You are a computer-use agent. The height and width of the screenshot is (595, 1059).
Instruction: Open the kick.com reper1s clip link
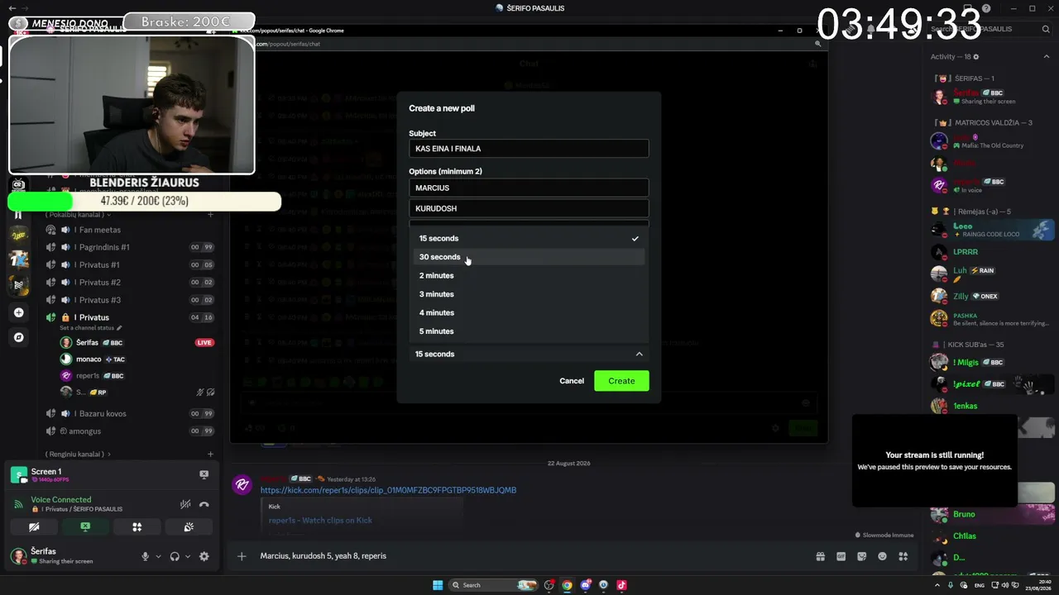click(x=388, y=490)
